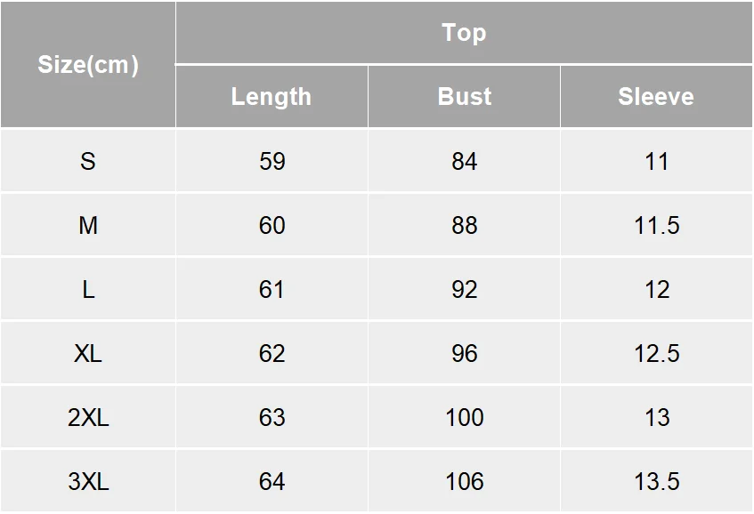Image resolution: width=754 pixels, height=514 pixels.
Task: Click sleeve value 11.5 for size M
Action: coord(656,225)
